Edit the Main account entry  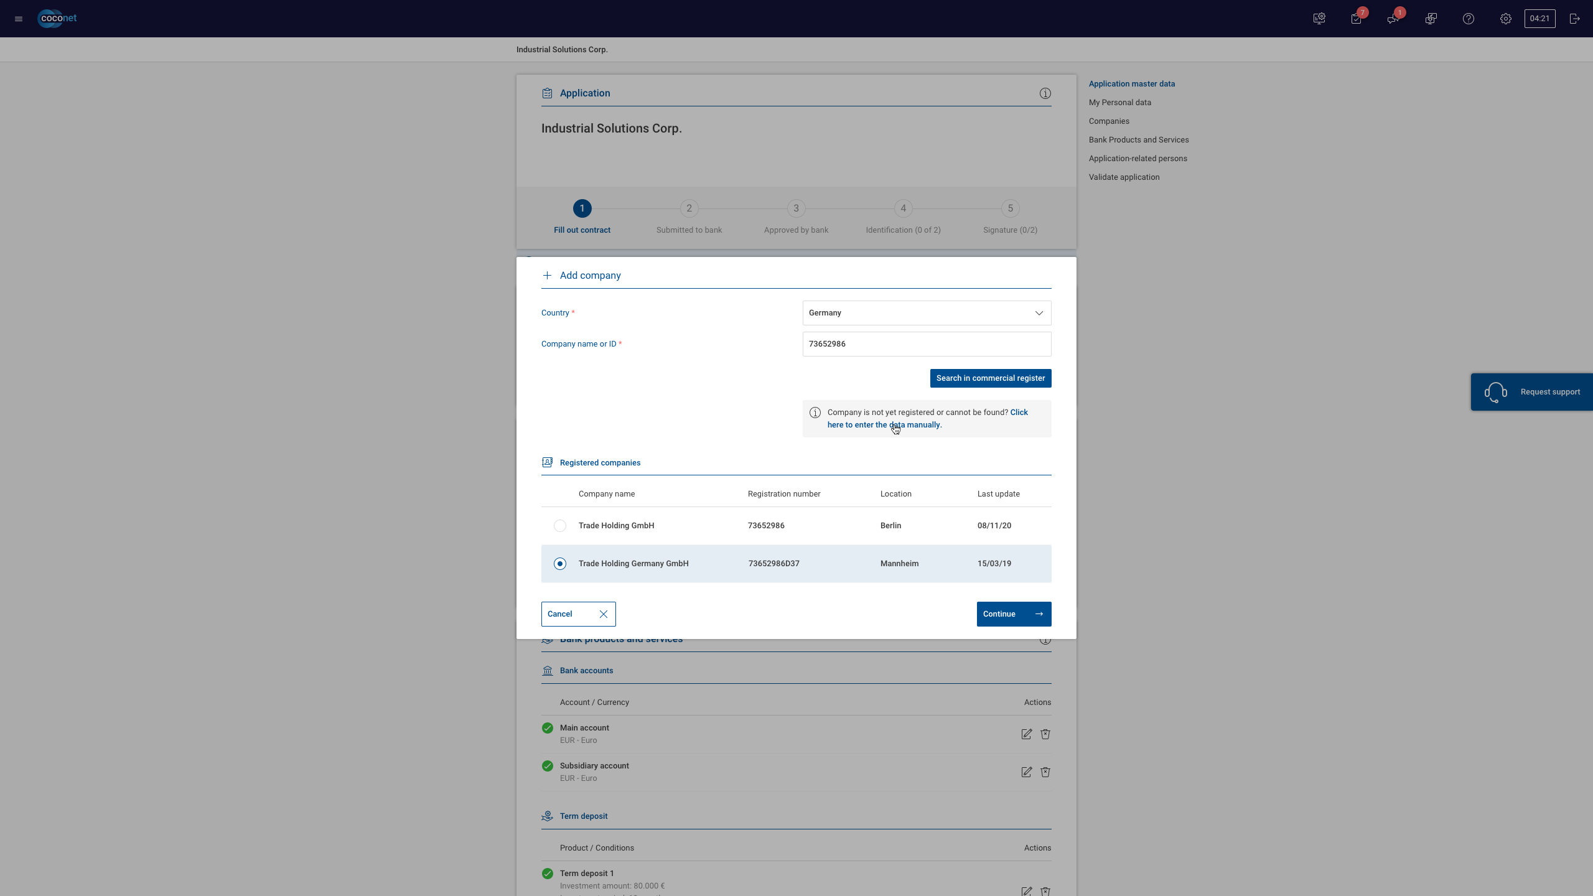click(1027, 734)
